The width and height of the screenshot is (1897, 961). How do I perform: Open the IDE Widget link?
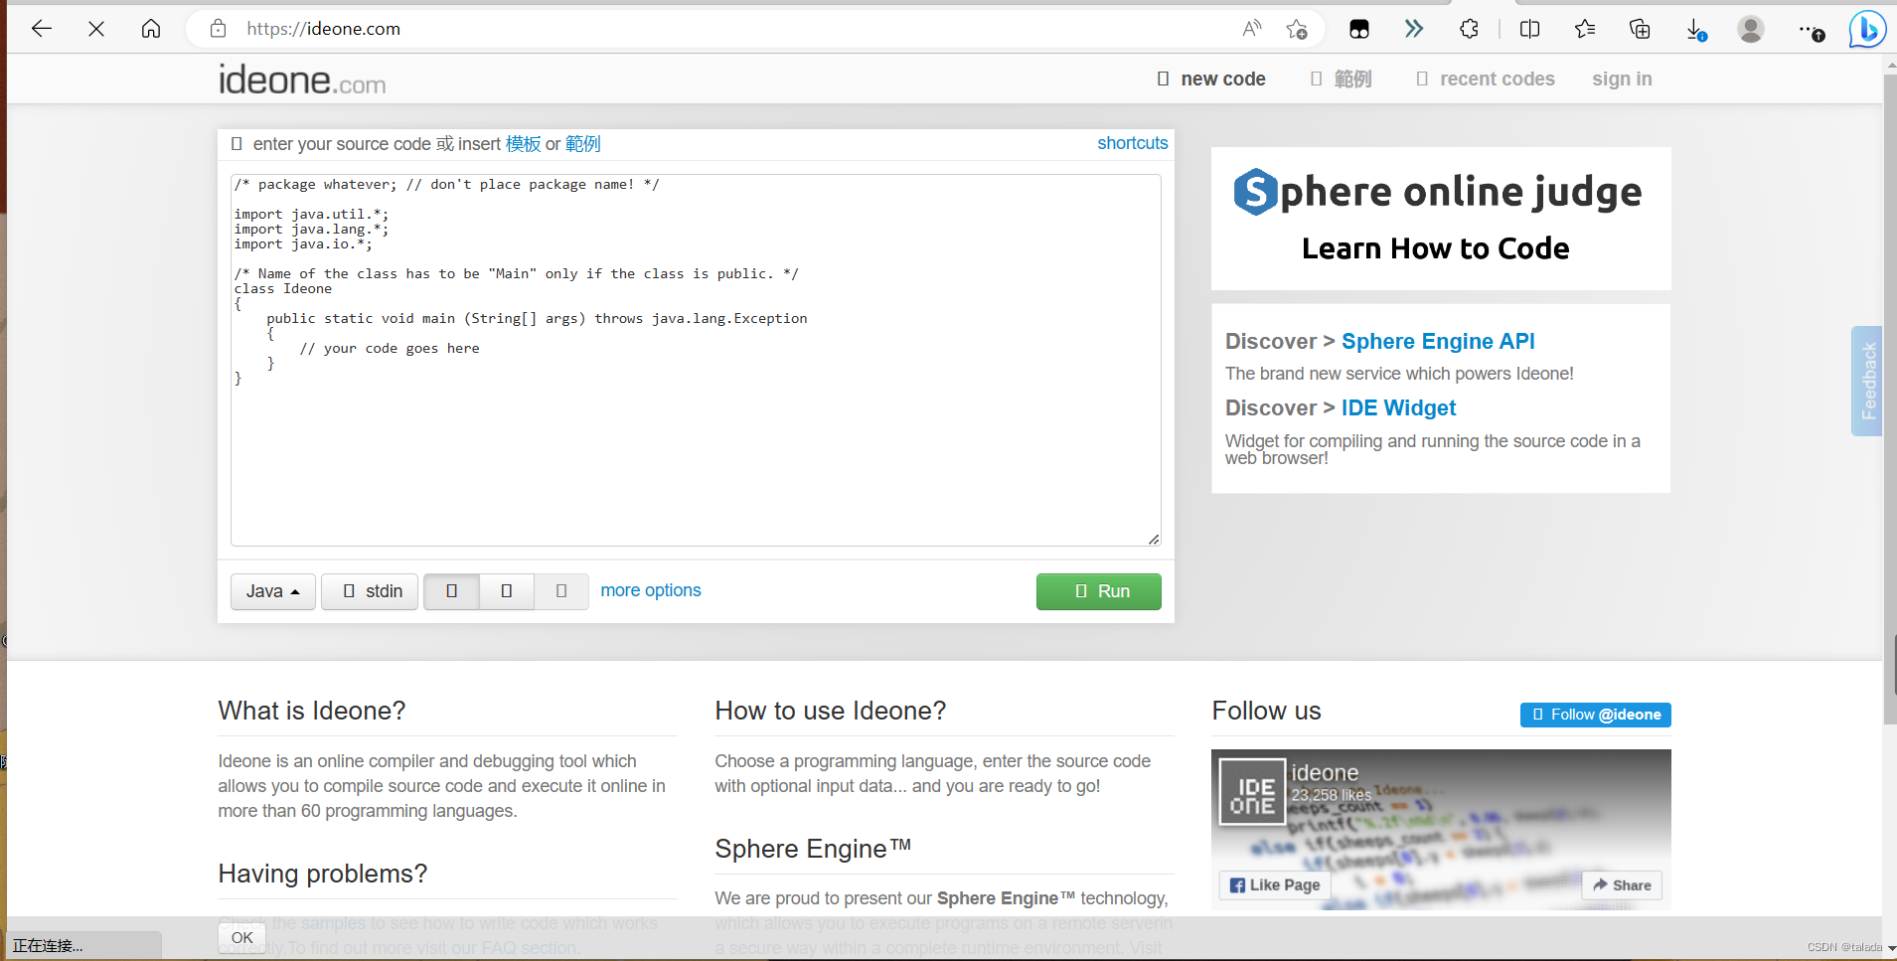[x=1398, y=407]
